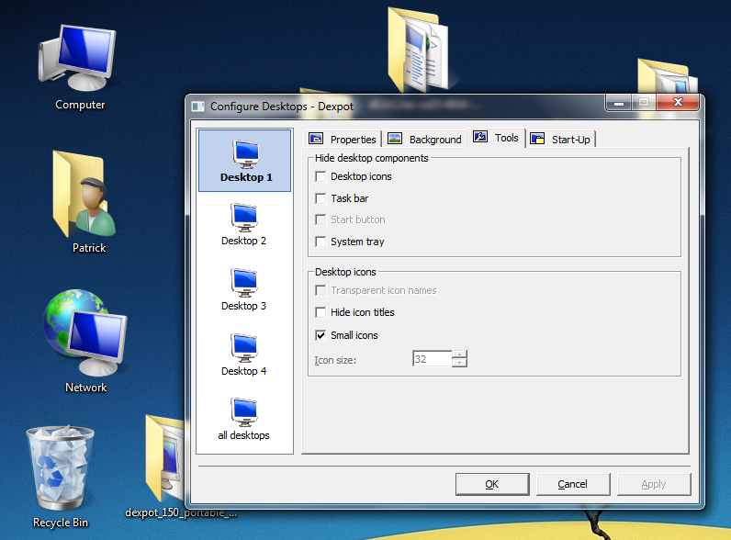Click the Start-Up tab icon
This screenshot has width=731, height=540.
pyautogui.click(x=537, y=139)
